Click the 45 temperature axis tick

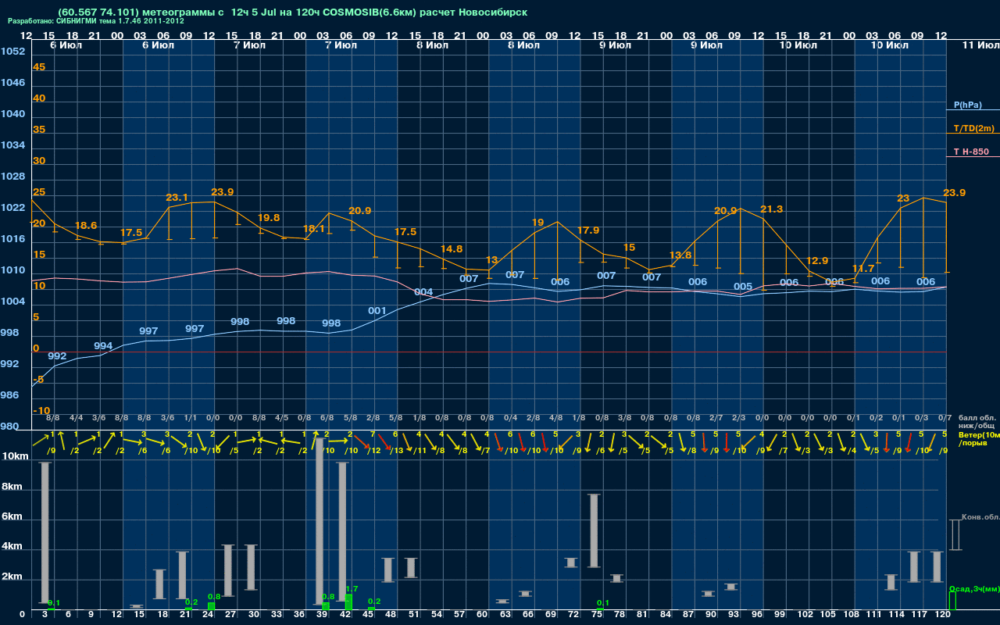point(39,67)
